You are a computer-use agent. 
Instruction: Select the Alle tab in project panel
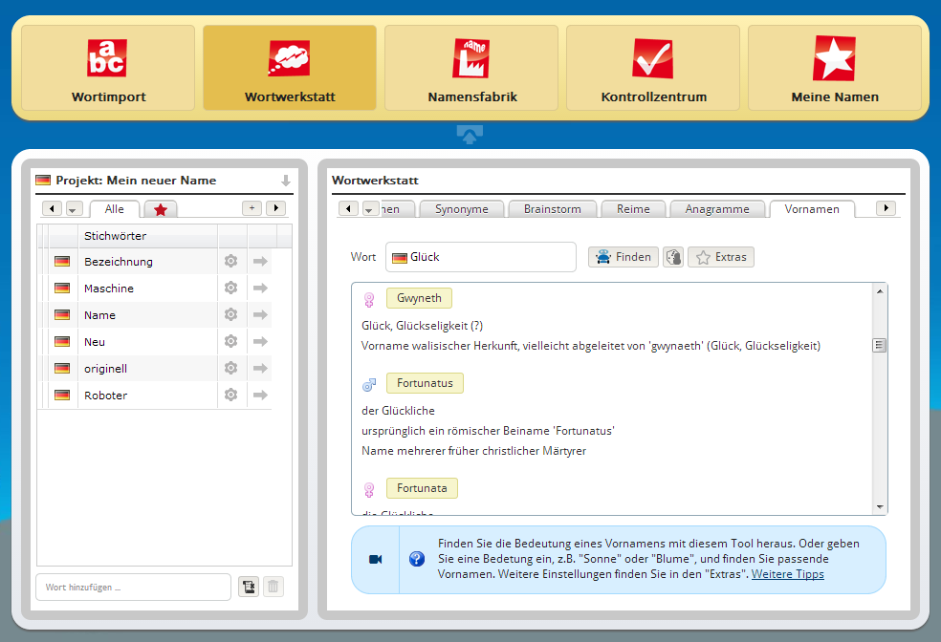pyautogui.click(x=115, y=209)
